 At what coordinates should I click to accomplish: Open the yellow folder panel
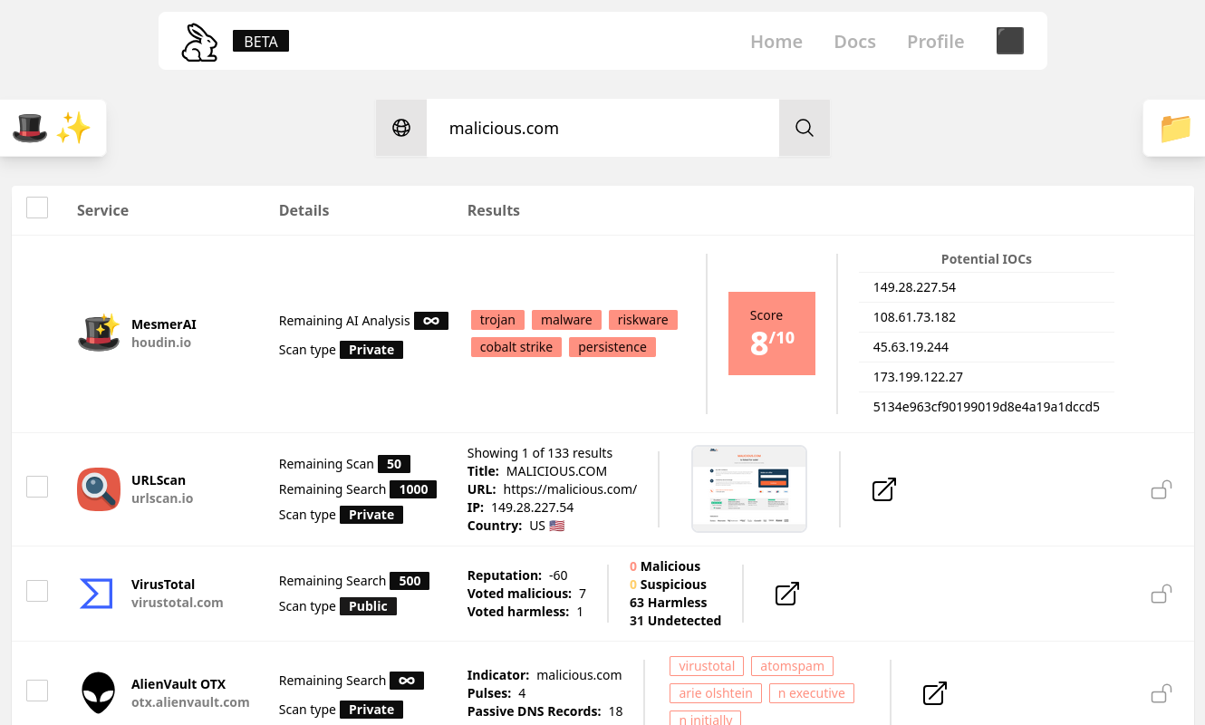point(1175,128)
